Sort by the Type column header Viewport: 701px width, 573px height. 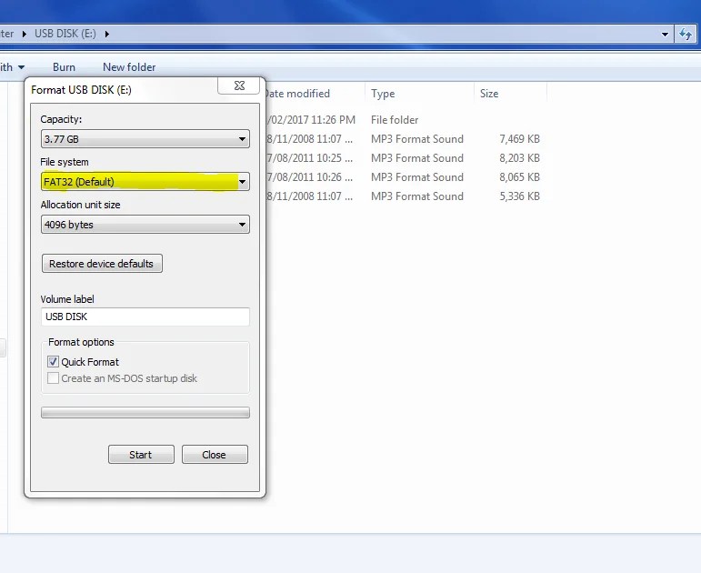[x=383, y=94]
